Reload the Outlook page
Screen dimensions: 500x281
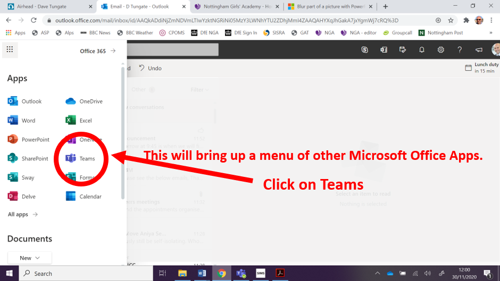pyautogui.click(x=34, y=20)
